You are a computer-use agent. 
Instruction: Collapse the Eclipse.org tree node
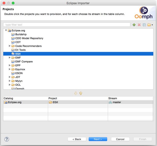pos(6,31)
